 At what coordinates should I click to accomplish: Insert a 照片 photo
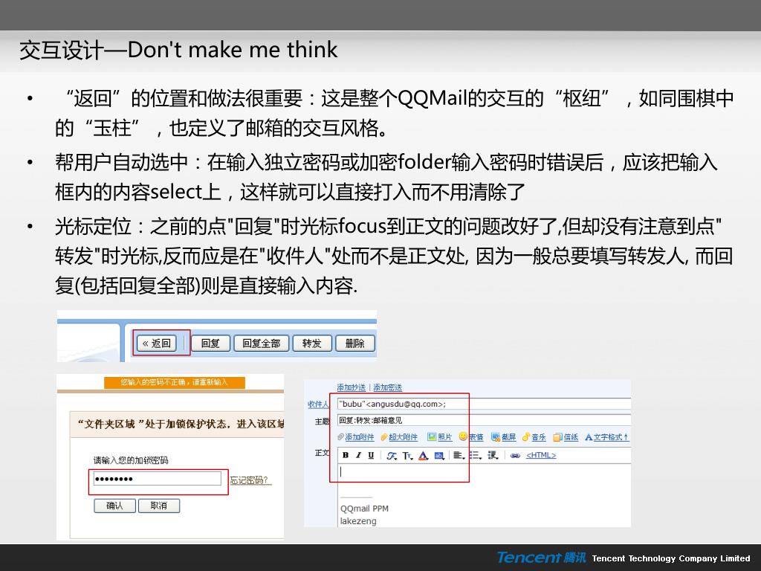[440, 437]
